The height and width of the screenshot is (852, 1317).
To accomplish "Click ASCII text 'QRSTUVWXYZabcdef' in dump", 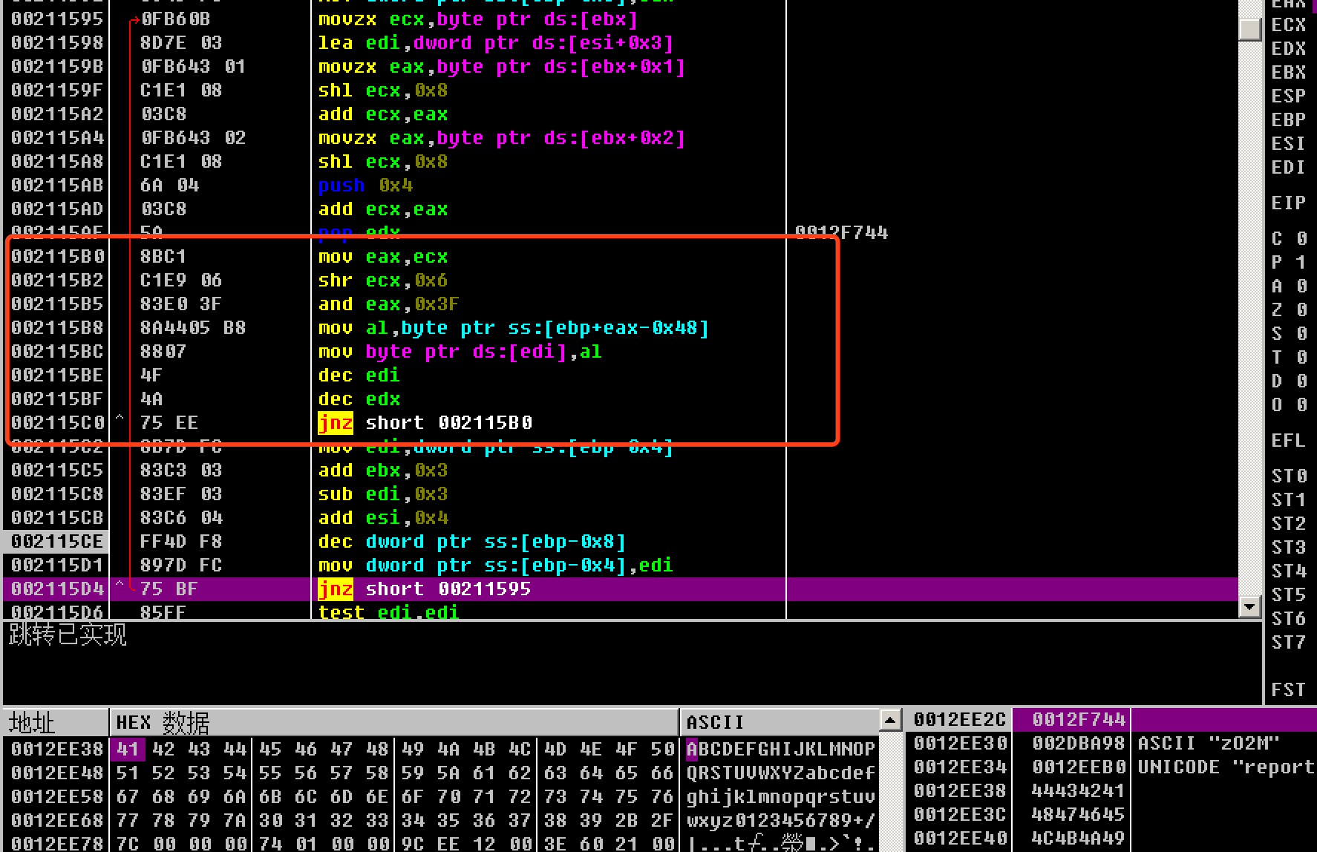I will (x=781, y=773).
